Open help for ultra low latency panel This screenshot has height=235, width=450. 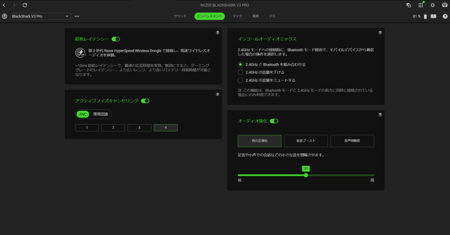click(x=218, y=32)
